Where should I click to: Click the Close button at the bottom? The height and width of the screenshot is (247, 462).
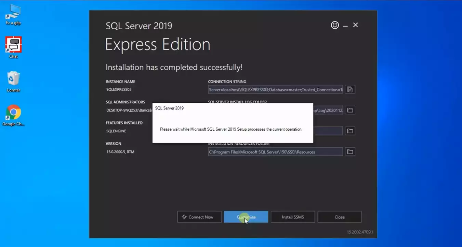click(x=340, y=217)
